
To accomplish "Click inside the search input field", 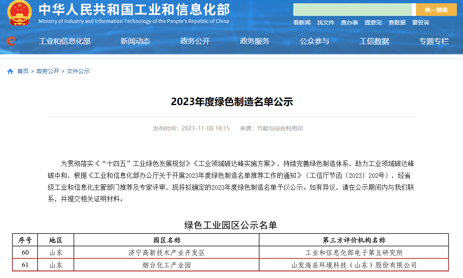I will (352, 10).
